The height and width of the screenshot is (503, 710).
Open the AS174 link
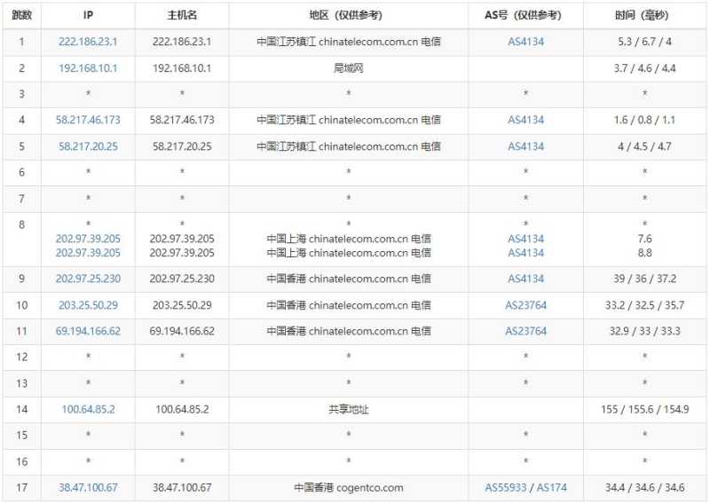tap(551, 488)
